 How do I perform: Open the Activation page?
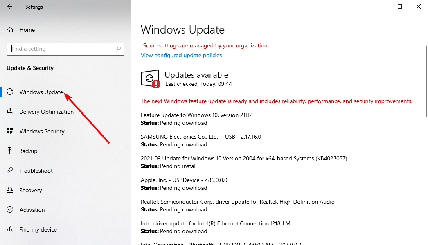[x=32, y=210]
